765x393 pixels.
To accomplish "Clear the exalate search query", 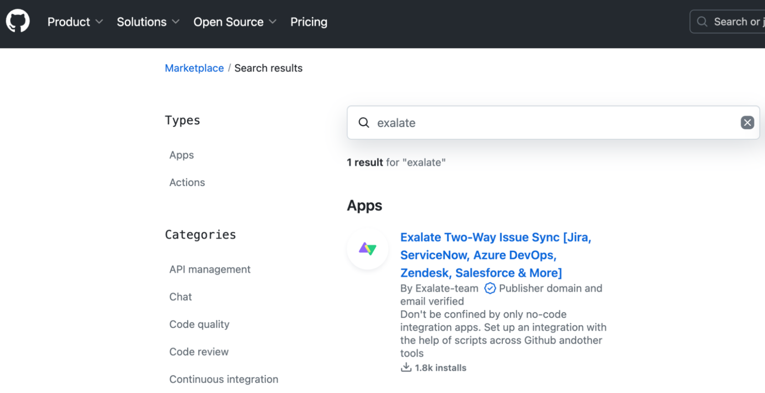I will [747, 122].
